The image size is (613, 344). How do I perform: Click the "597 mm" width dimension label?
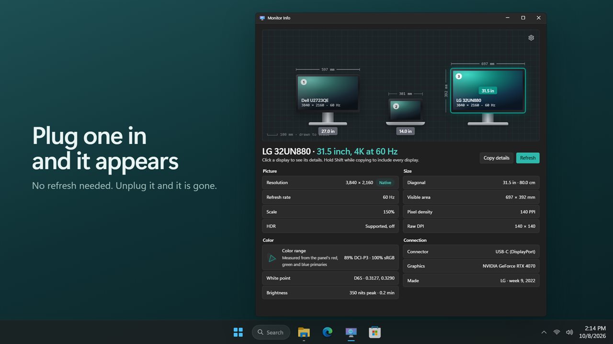(x=328, y=69)
